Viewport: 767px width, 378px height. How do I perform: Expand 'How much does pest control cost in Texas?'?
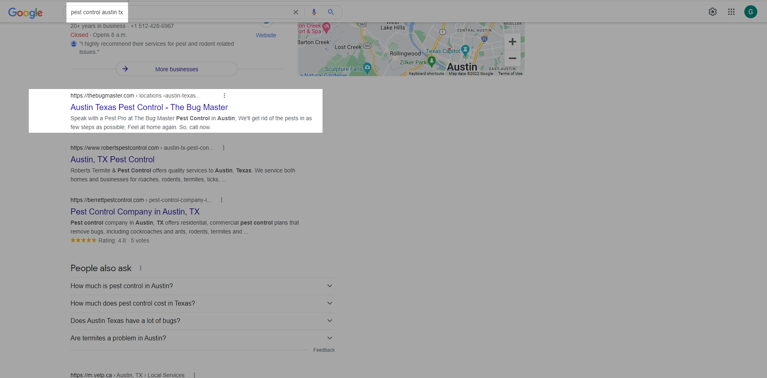coord(329,303)
